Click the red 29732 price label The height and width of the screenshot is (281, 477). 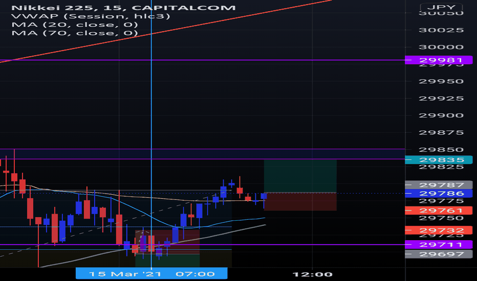click(x=439, y=230)
